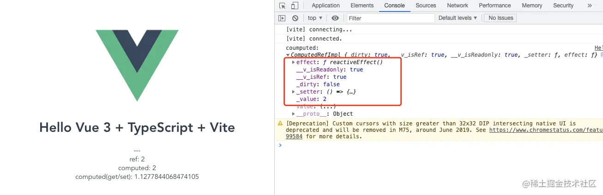Expand the __proto__: Object entry

click(294, 114)
